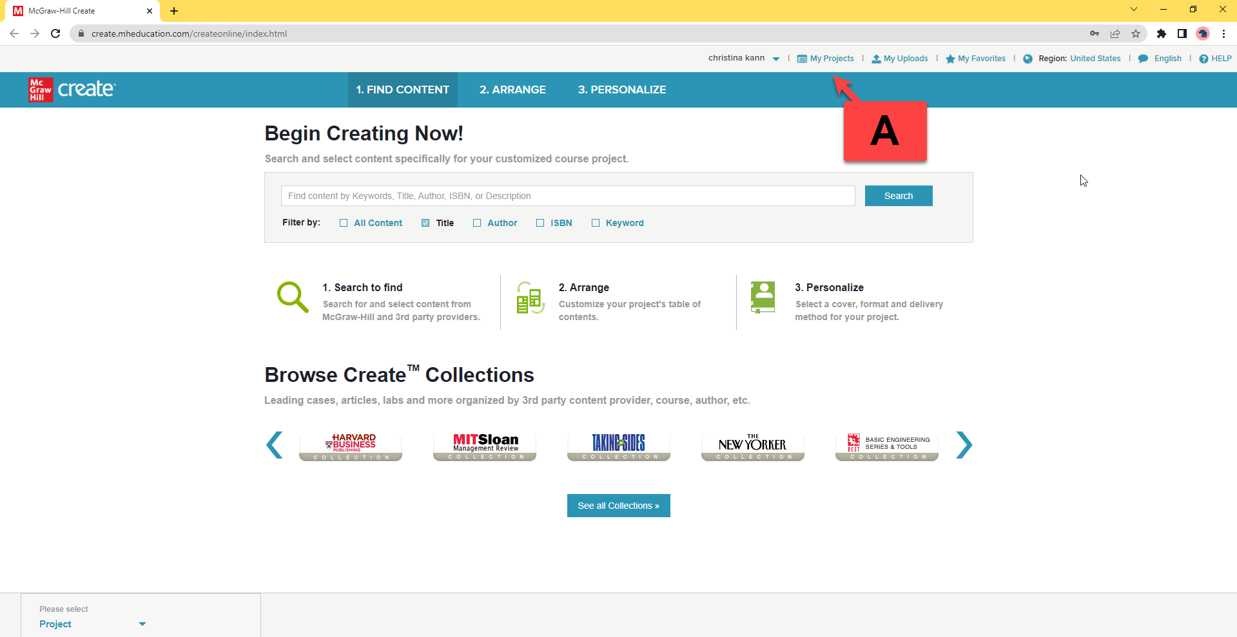Click inside the Find content search field
Viewport: 1237px width, 637px height.
click(x=568, y=196)
